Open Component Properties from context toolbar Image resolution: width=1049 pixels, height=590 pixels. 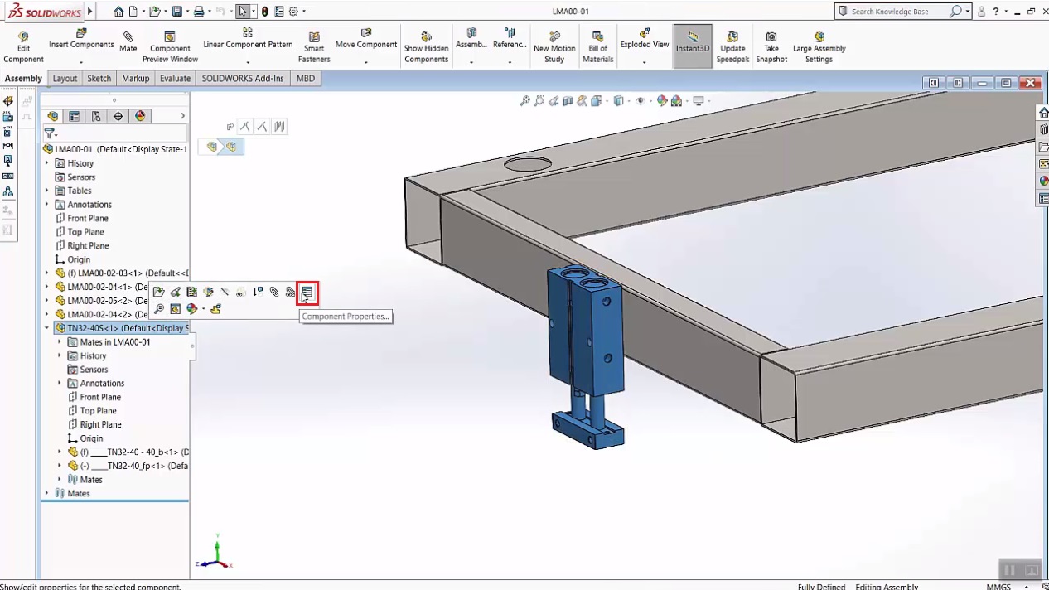307,292
